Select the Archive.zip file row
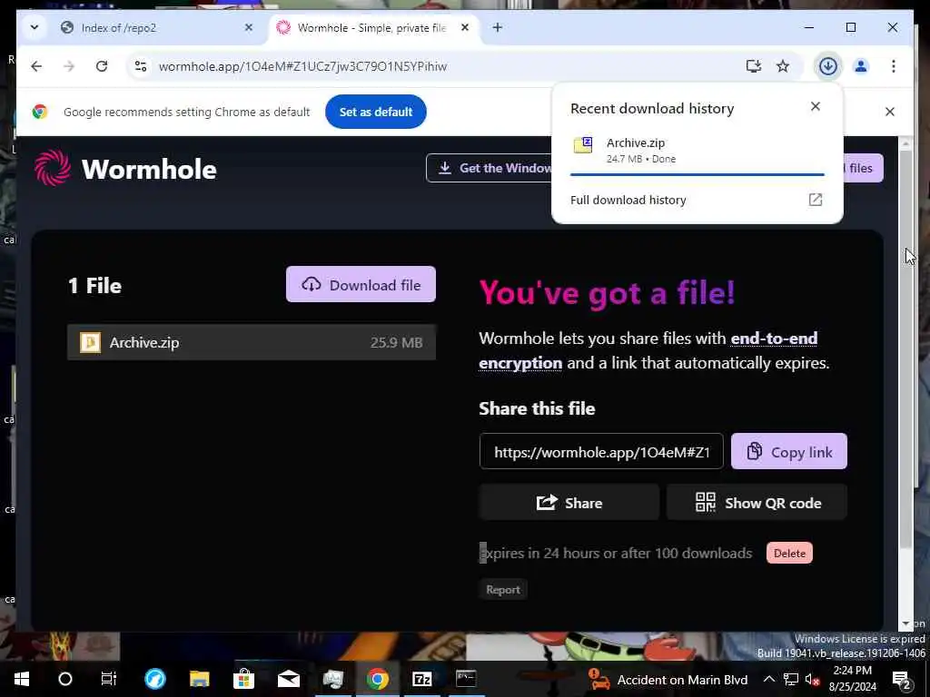Image resolution: width=930 pixels, height=697 pixels. (252, 342)
